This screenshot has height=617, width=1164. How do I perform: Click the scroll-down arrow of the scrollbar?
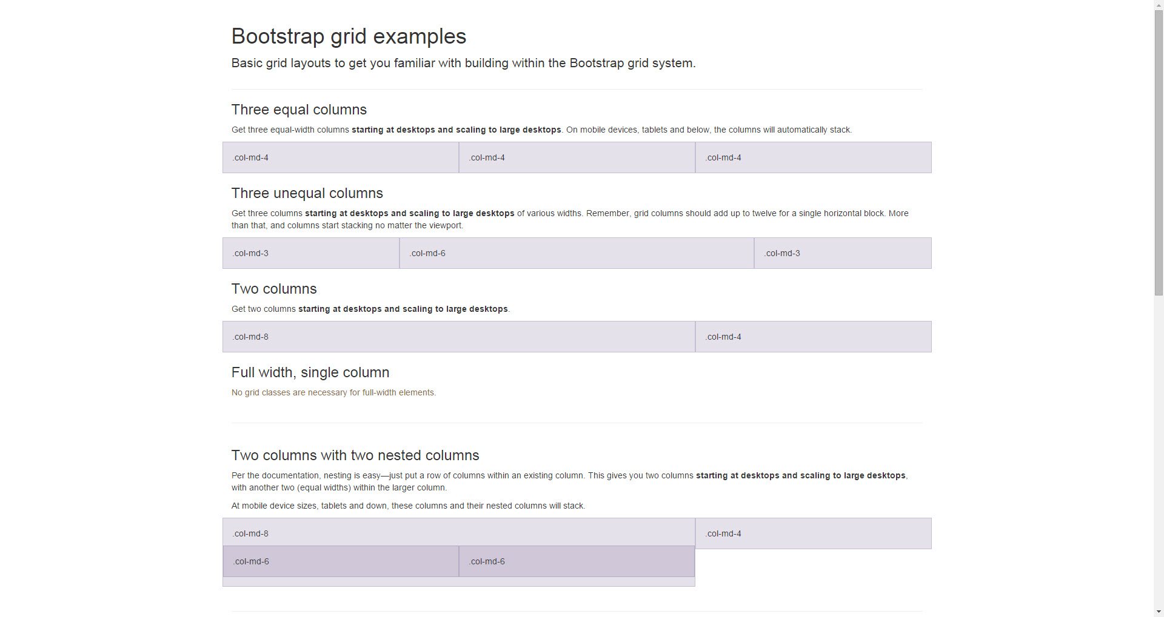coord(1159,612)
